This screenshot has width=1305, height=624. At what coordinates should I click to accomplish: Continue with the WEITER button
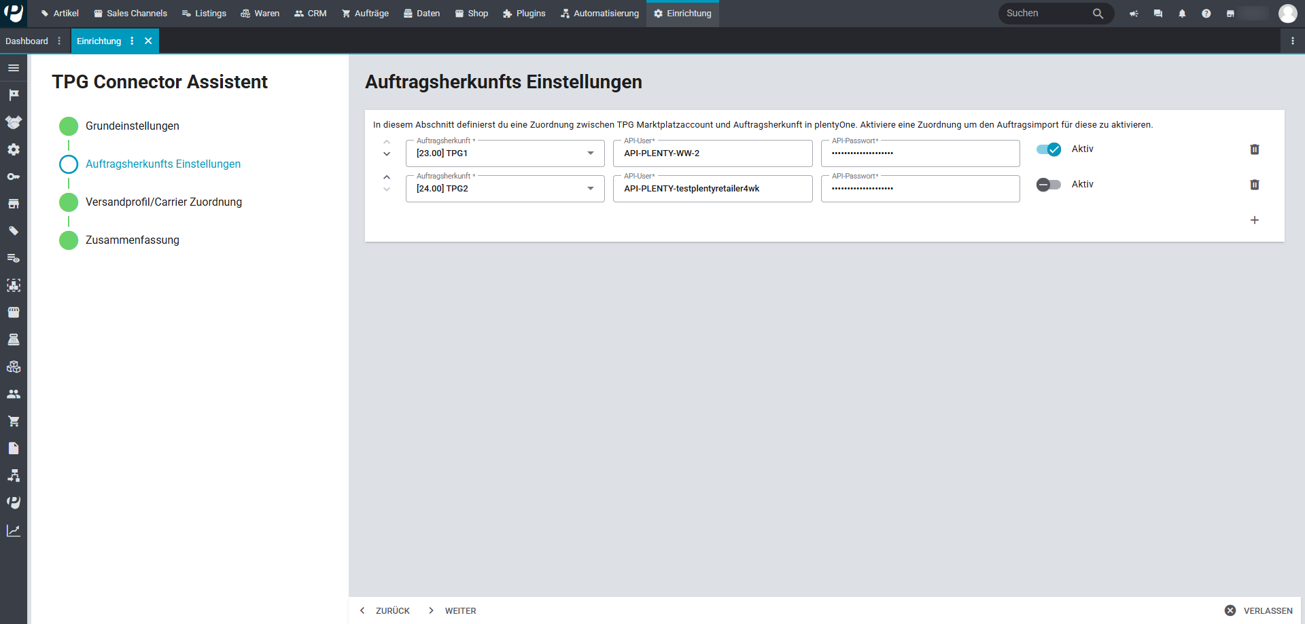[453, 610]
